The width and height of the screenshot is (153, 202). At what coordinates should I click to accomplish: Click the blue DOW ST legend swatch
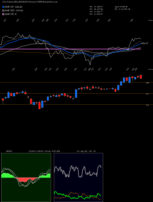pos(3,7)
